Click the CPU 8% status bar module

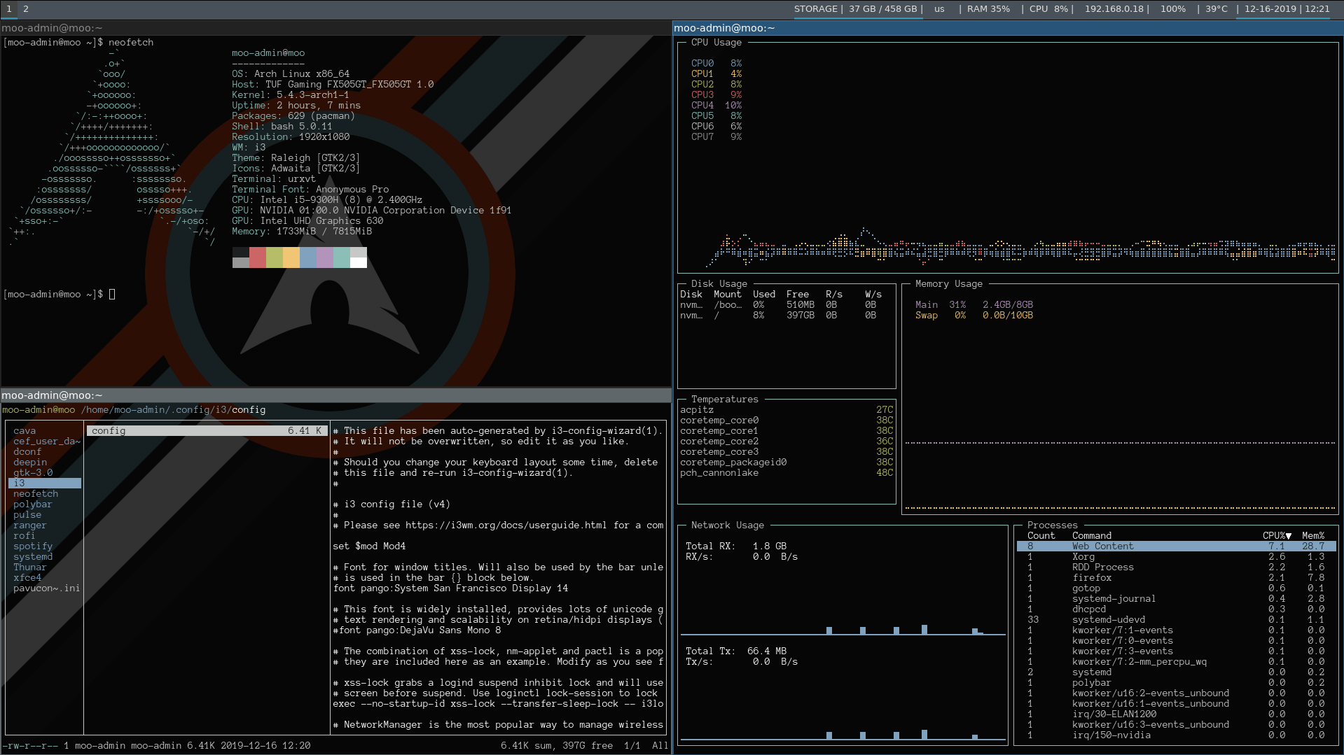1048,9
